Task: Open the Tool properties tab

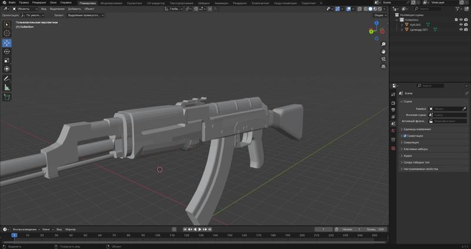Action: click(x=393, y=94)
